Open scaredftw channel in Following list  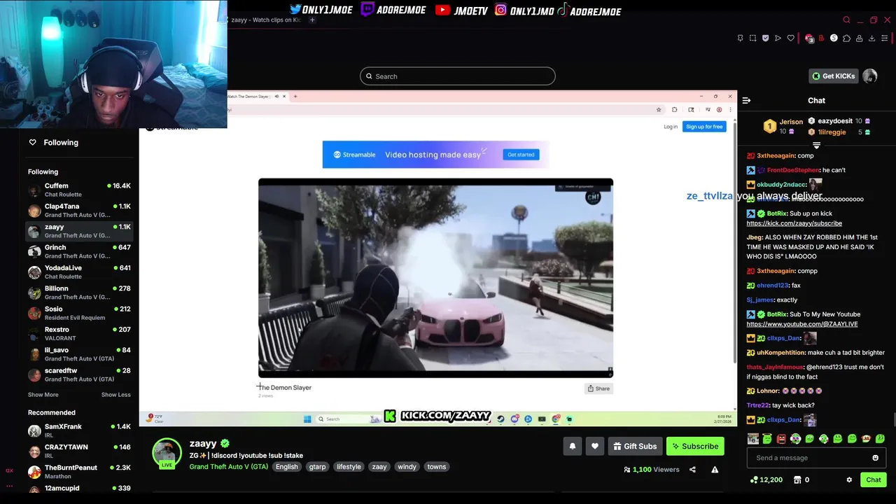(x=79, y=374)
